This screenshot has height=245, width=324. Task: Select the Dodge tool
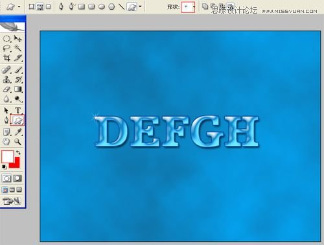coord(17,99)
